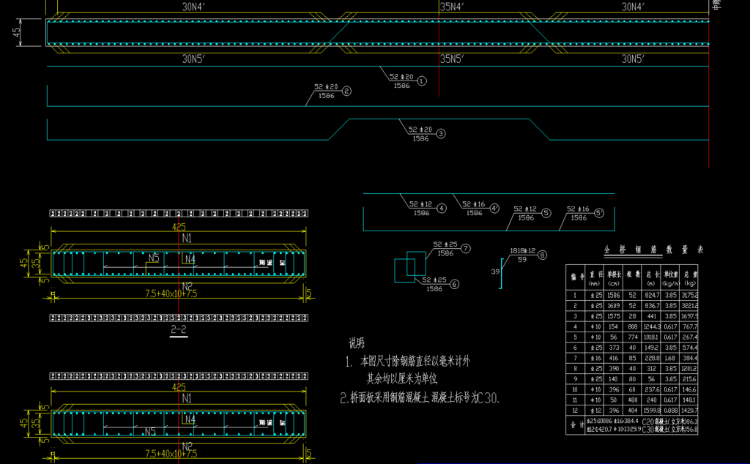
Task: Select the 45 height dimension at top left
Action: tap(16, 32)
